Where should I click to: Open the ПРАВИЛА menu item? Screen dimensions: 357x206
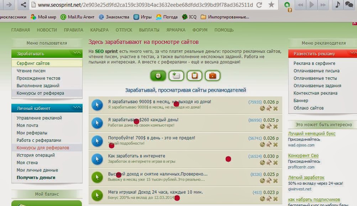click(74, 30)
